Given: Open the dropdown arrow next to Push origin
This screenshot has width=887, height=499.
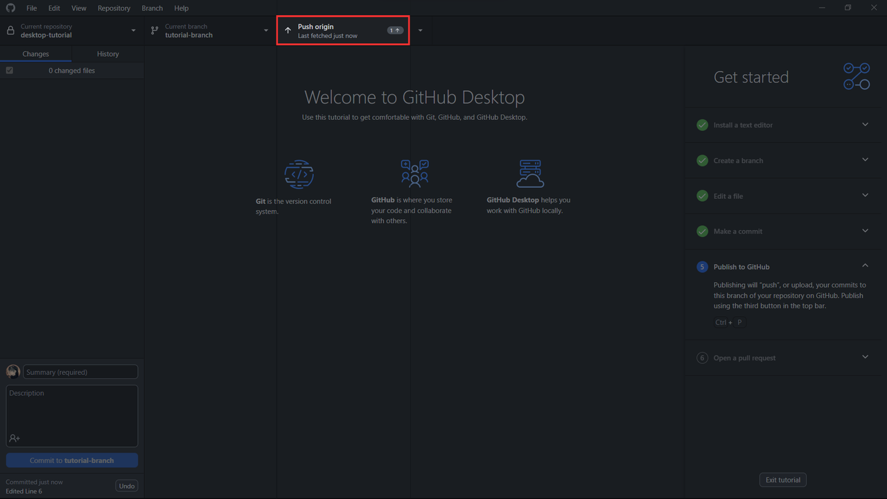Looking at the screenshot, I should click(420, 30).
